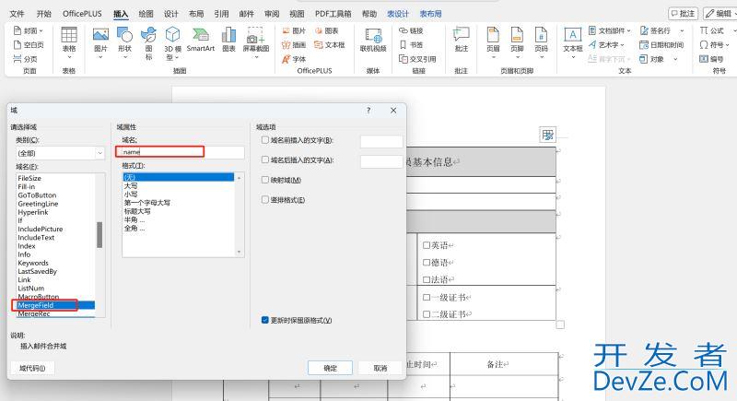This screenshot has width=737, height=401.
Task: Click the 域代码 button
Action: 32,368
